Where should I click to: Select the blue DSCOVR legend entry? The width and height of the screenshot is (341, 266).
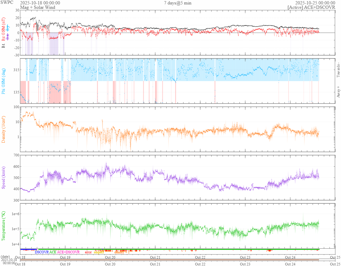click(x=42, y=252)
